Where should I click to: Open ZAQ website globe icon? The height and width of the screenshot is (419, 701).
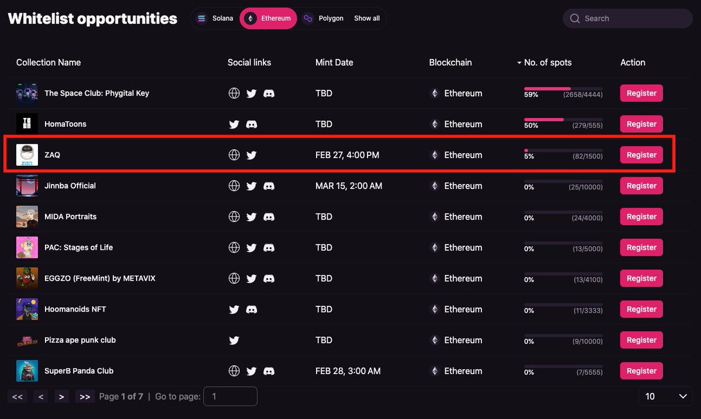click(x=234, y=155)
